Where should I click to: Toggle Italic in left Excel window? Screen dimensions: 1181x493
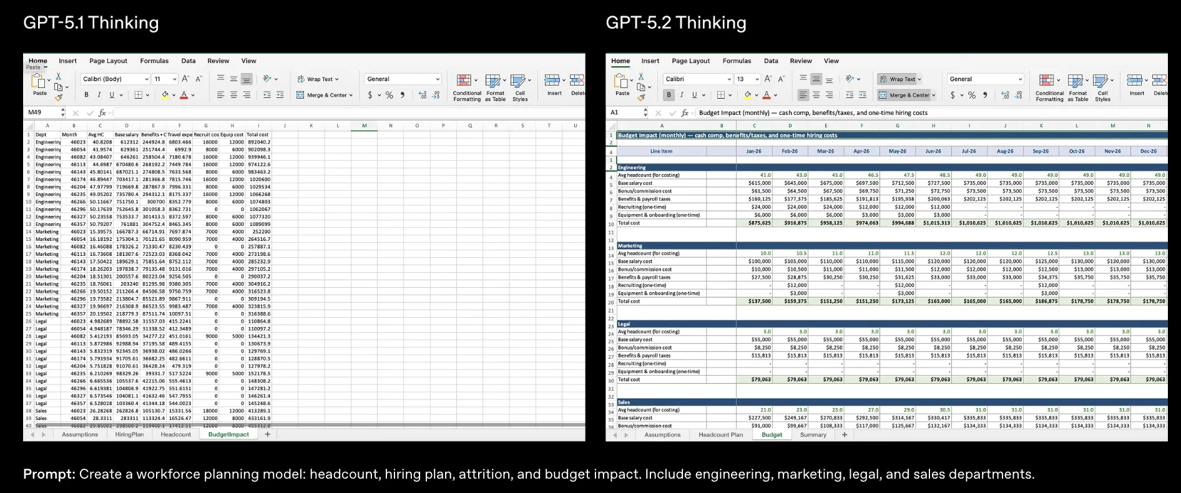pos(99,95)
